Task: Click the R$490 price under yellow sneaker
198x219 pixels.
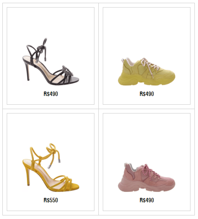Action: (147, 94)
